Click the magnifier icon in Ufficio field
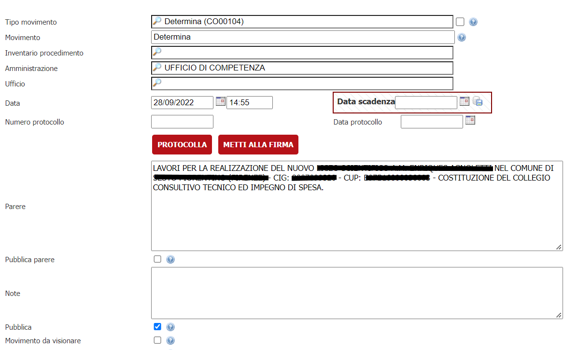This screenshot has width=578, height=350. tap(157, 83)
